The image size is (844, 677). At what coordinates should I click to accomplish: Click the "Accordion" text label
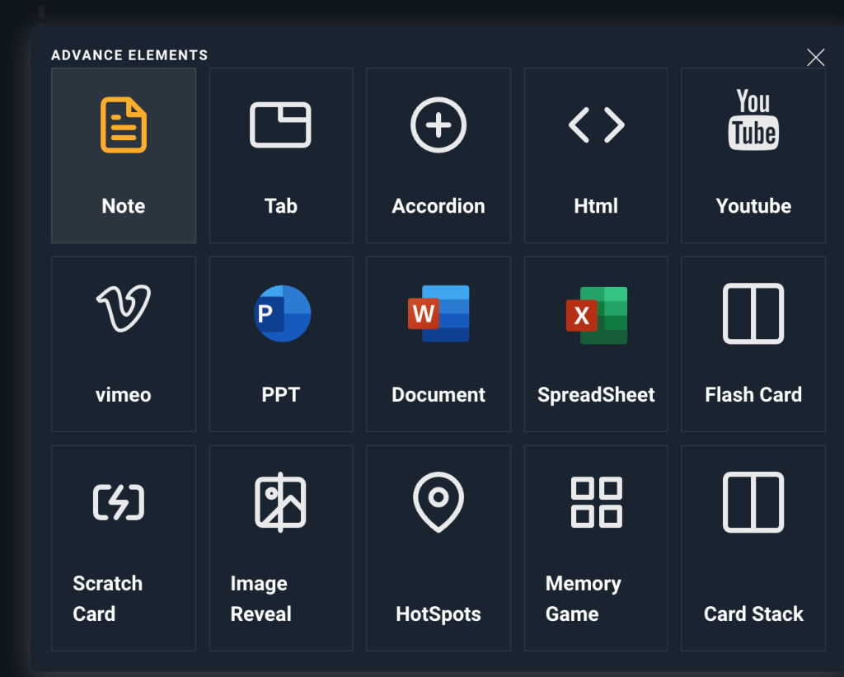pyautogui.click(x=438, y=206)
